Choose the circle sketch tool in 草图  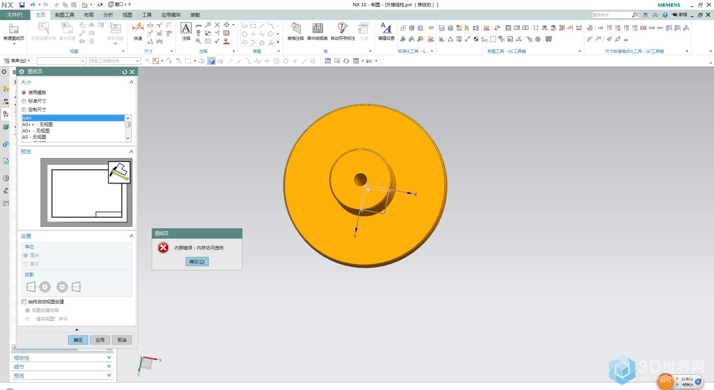pos(244,34)
